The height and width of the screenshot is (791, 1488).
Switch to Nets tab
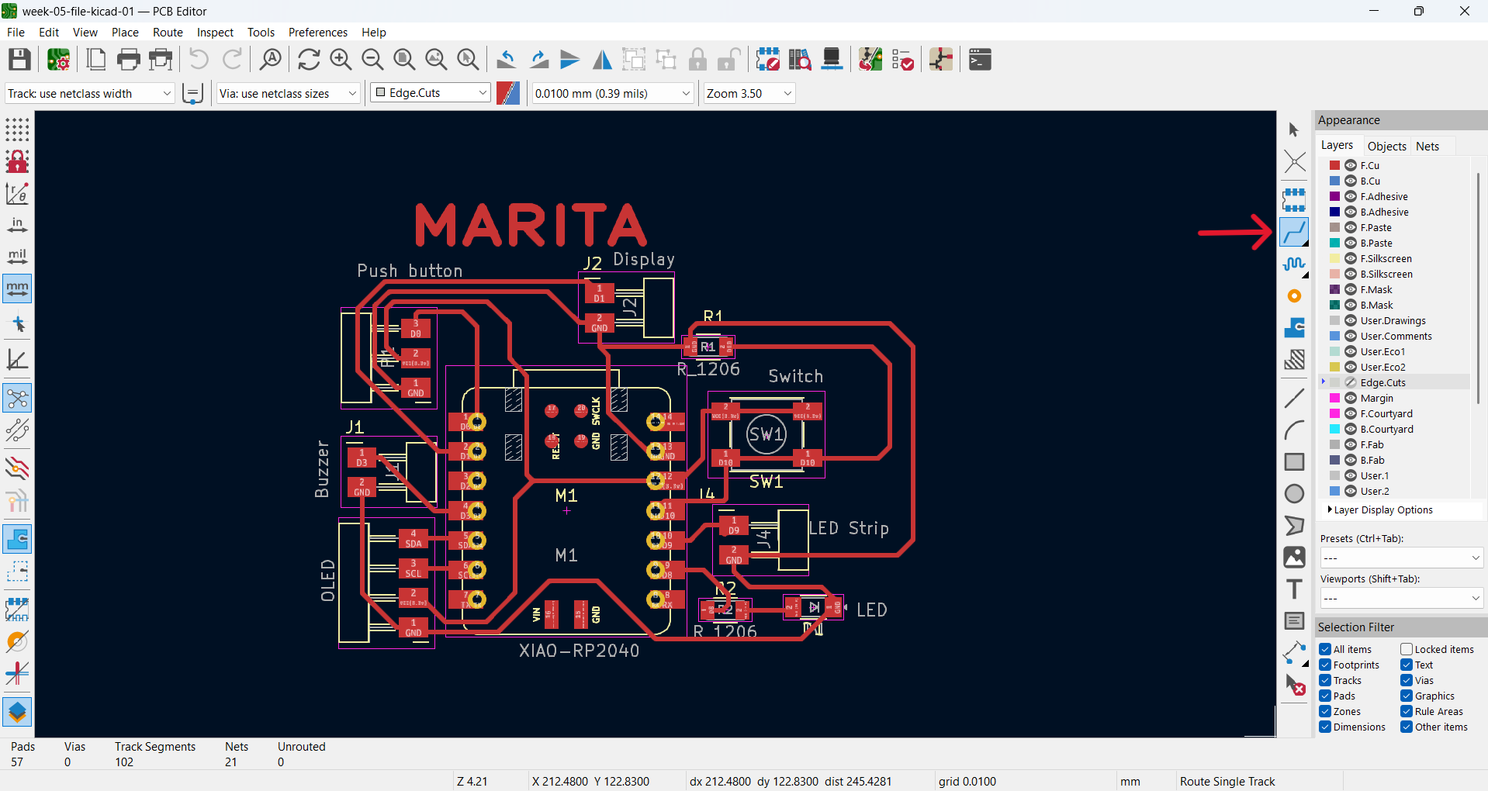(x=1427, y=146)
